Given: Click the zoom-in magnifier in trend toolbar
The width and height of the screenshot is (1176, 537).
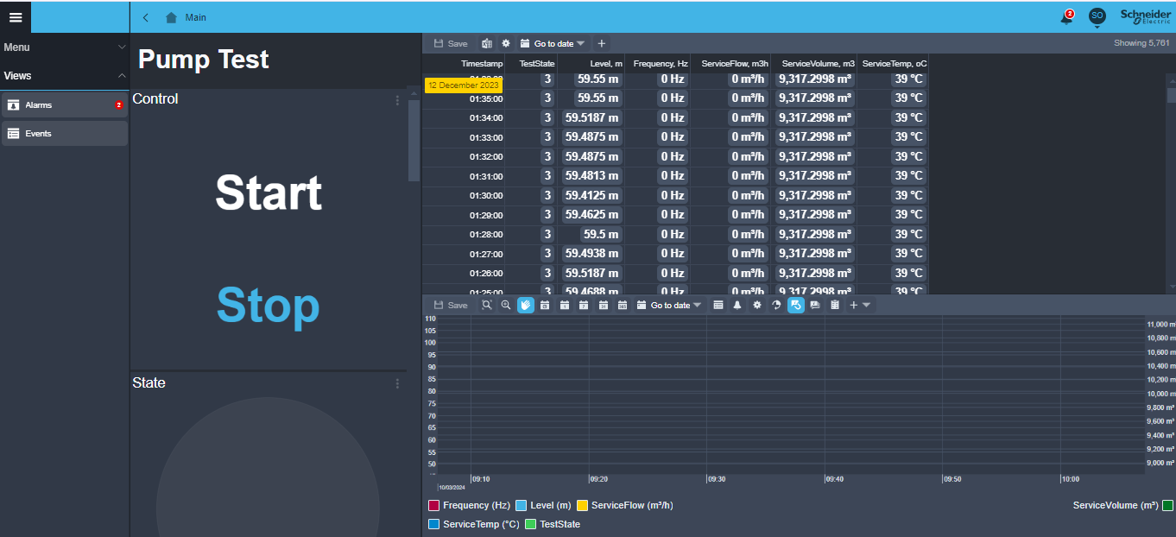Looking at the screenshot, I should (x=506, y=305).
